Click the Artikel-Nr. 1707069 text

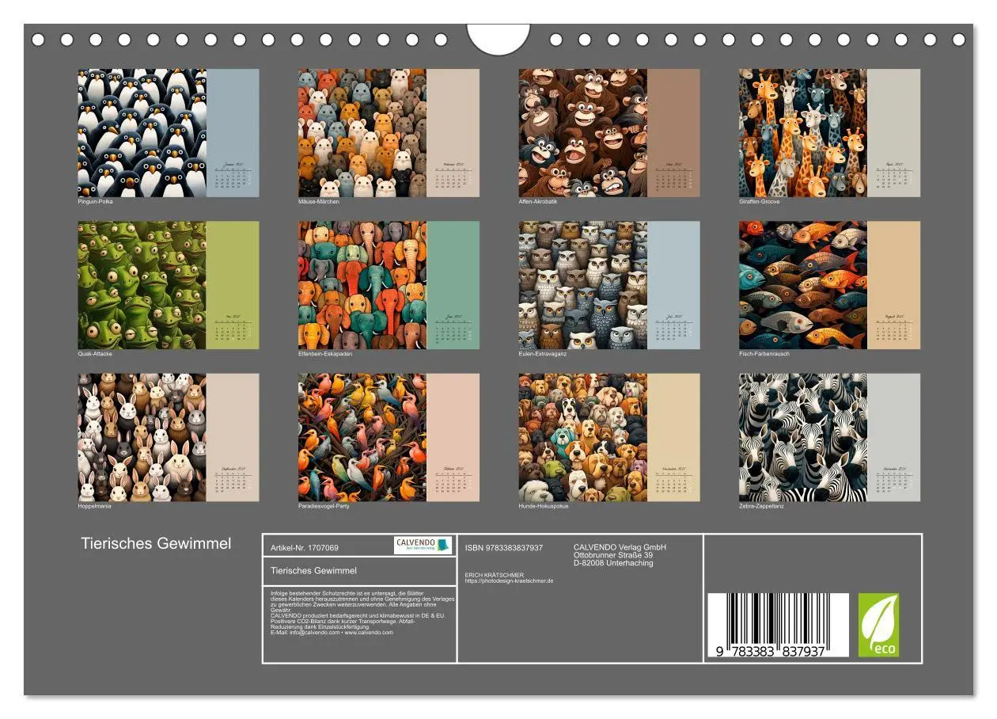305,547
